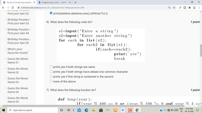
Task: Bookmark this page with the star icon
Action: 174,8
